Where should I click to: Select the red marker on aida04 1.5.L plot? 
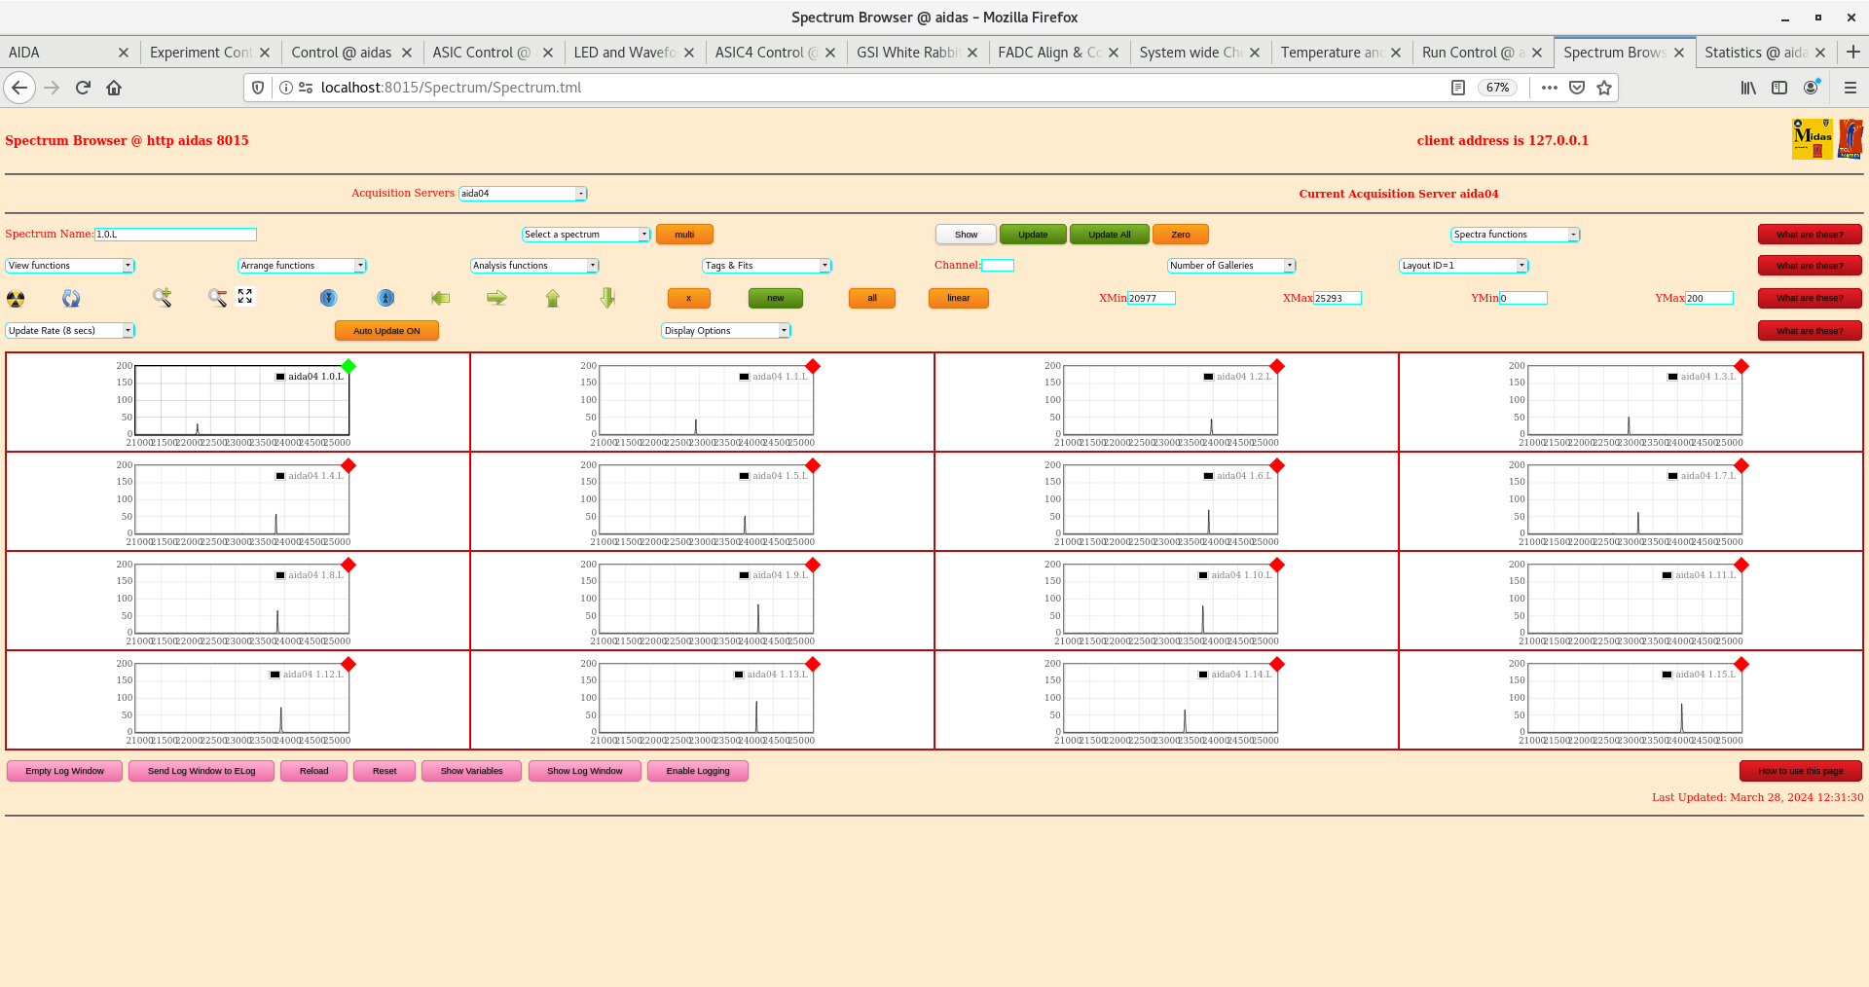tap(813, 466)
